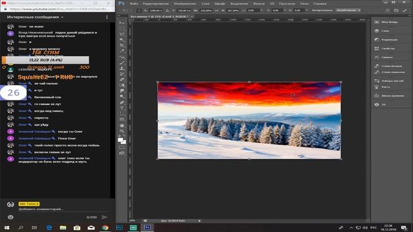Open the Редактирование menu
The height and width of the screenshot is (232, 413).
[x=156, y=4]
